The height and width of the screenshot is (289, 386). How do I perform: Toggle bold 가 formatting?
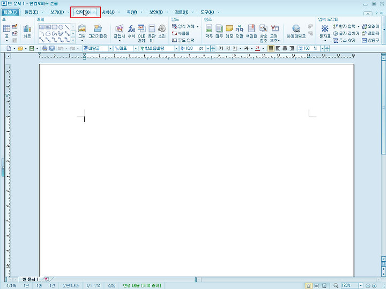(x=221, y=48)
